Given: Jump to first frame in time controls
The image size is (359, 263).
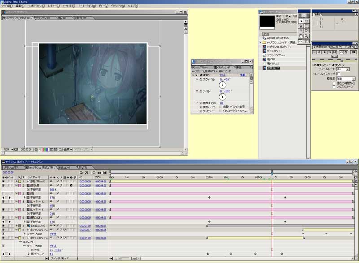Looking at the screenshot, I should point(315,52).
